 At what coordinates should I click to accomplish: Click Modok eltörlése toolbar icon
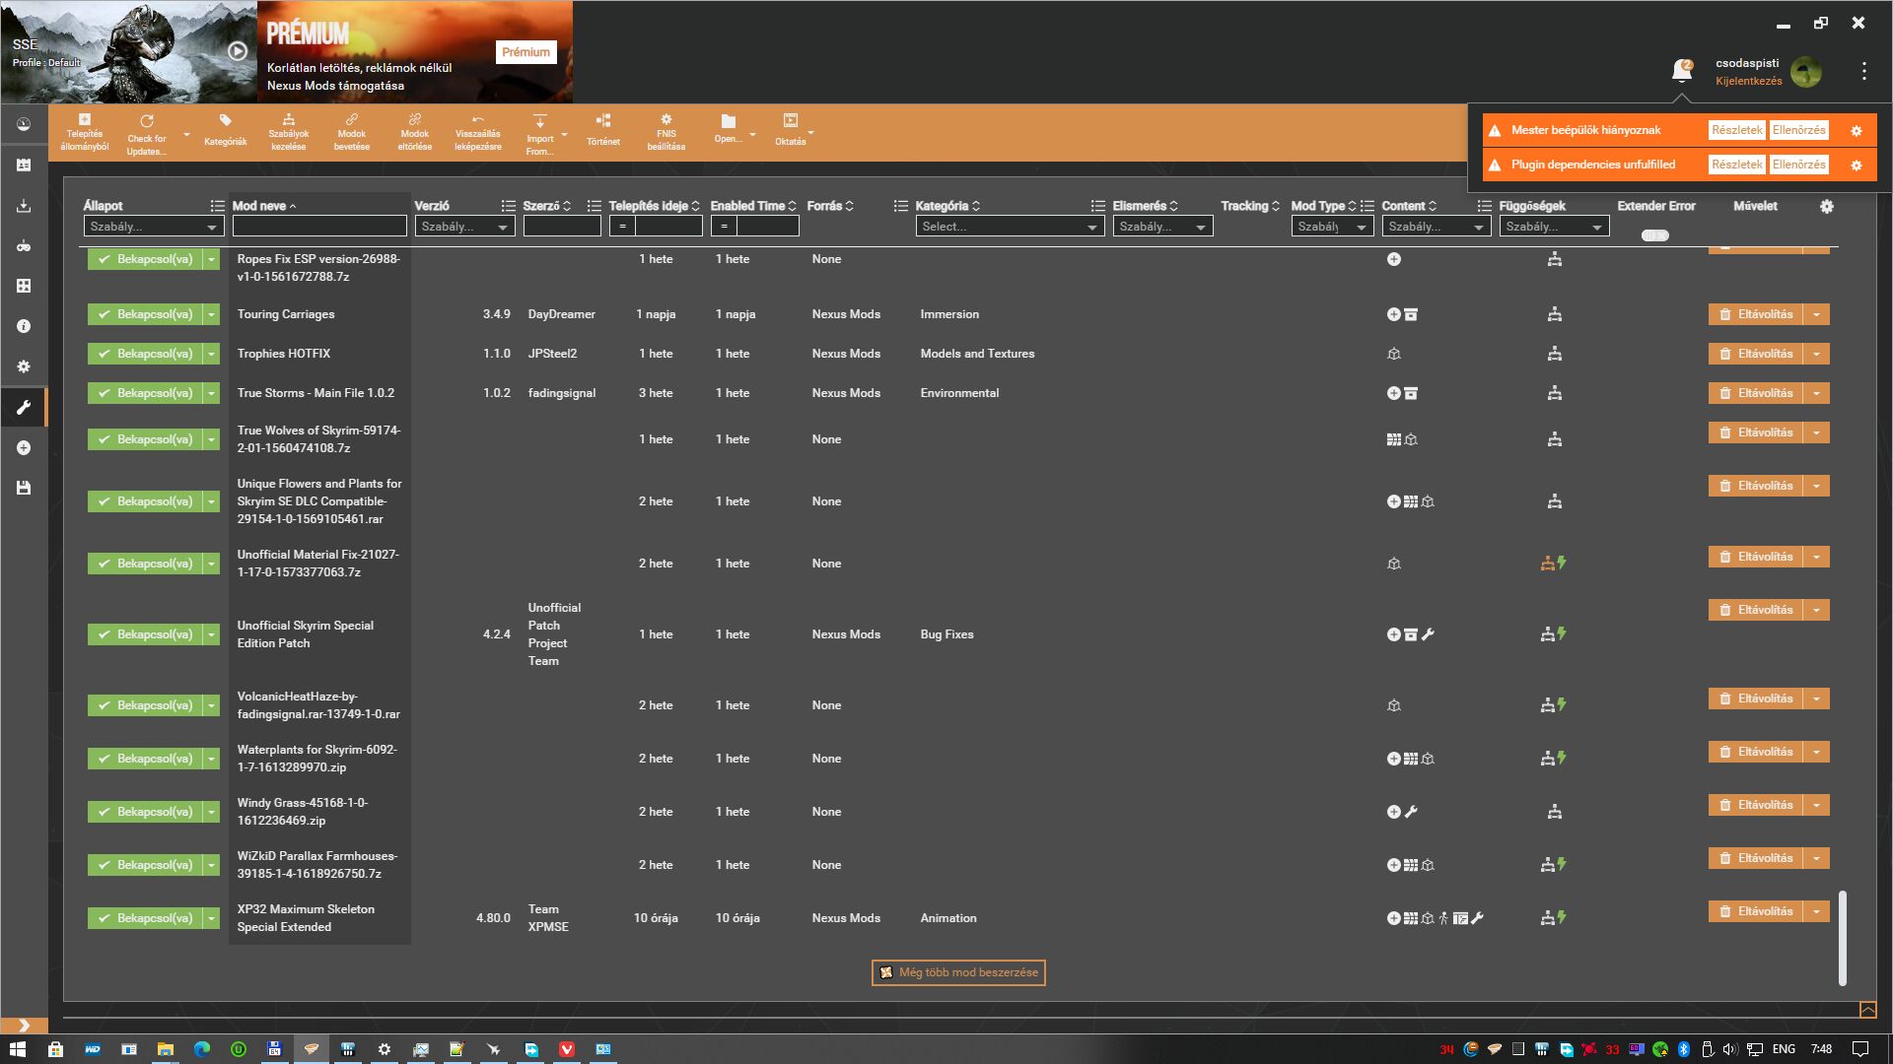[414, 132]
